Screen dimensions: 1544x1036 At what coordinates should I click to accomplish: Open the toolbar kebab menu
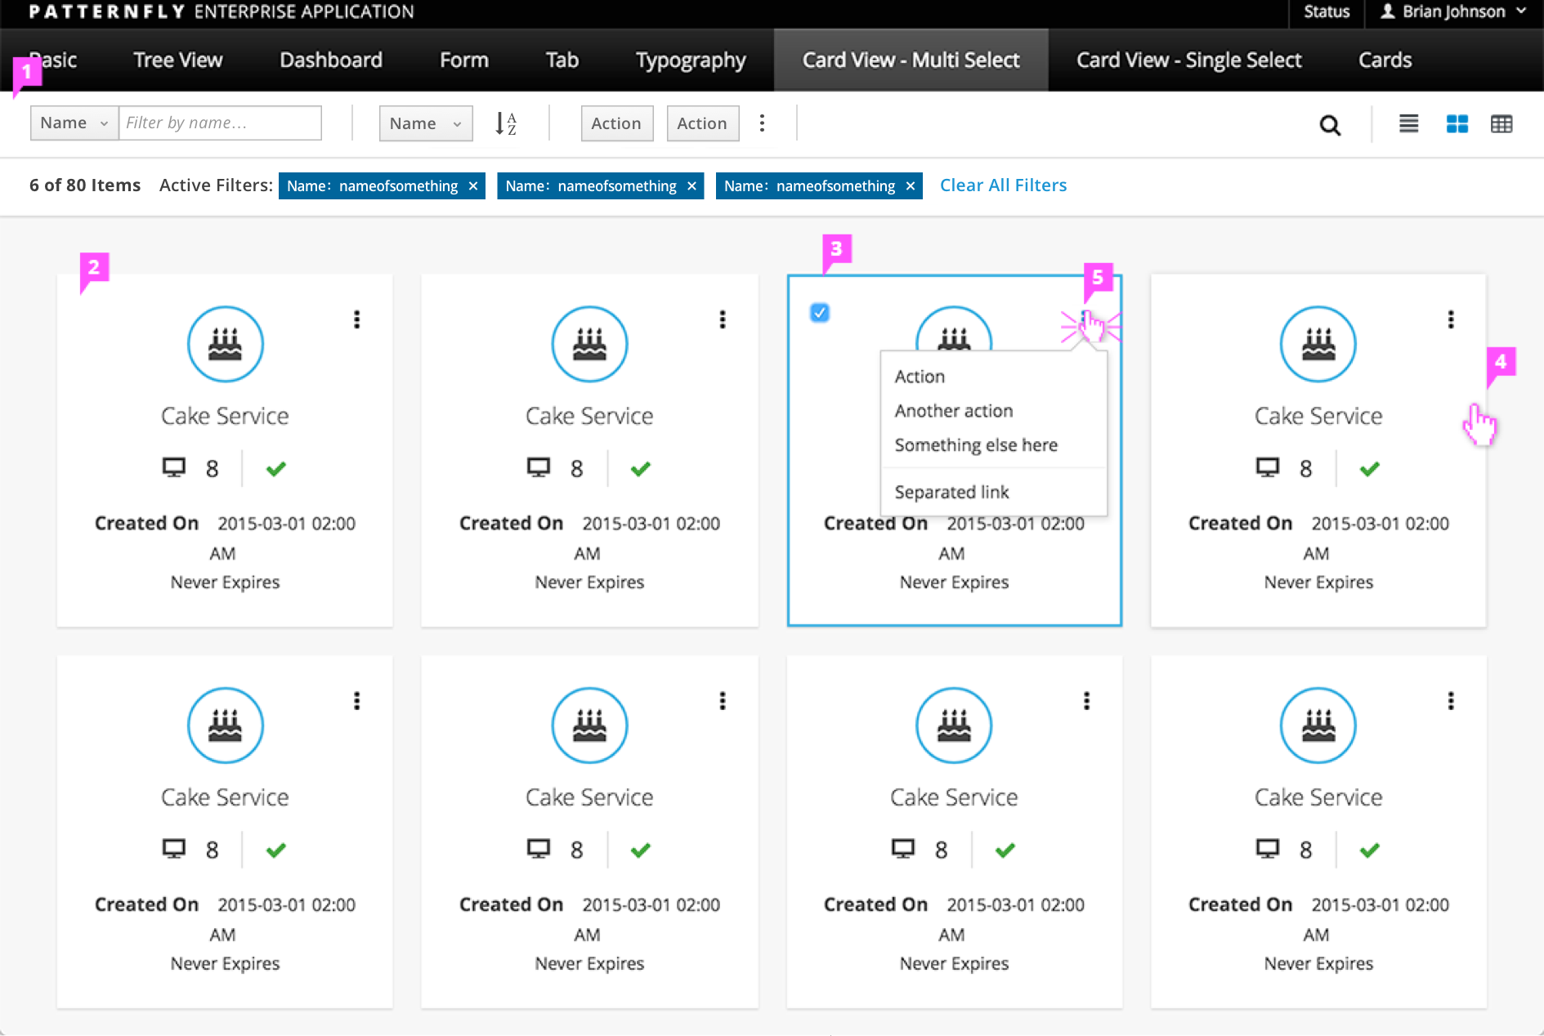point(762,123)
